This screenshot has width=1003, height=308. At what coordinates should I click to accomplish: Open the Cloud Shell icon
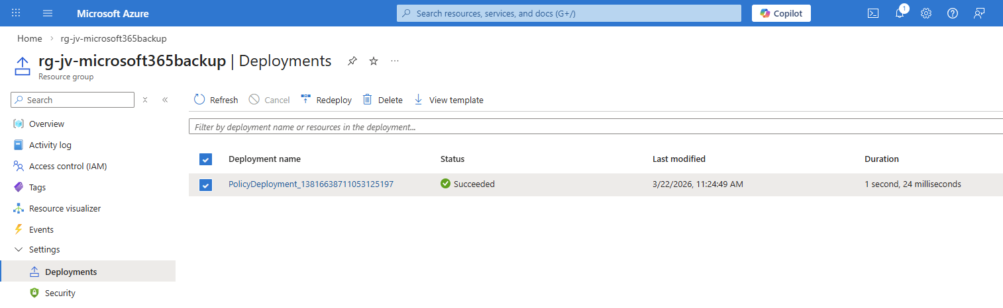point(873,13)
